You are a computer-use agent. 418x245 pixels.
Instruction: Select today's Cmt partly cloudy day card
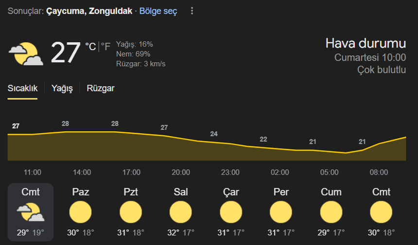(x=31, y=212)
